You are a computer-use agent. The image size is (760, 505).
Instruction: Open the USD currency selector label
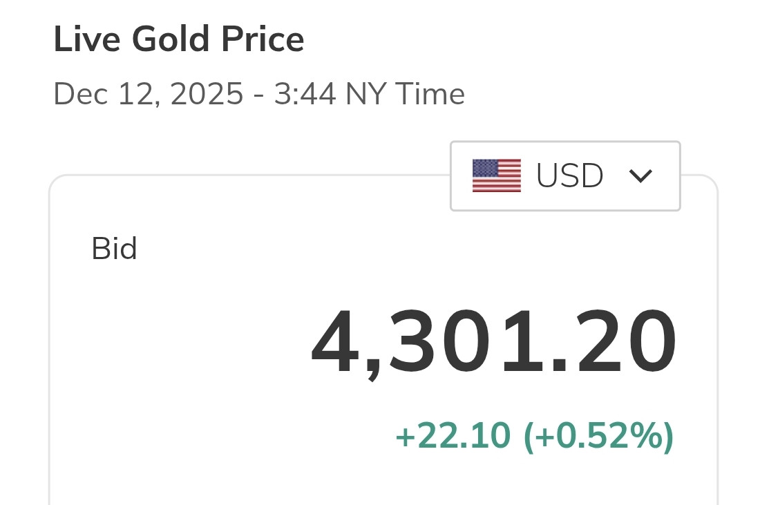pos(569,176)
